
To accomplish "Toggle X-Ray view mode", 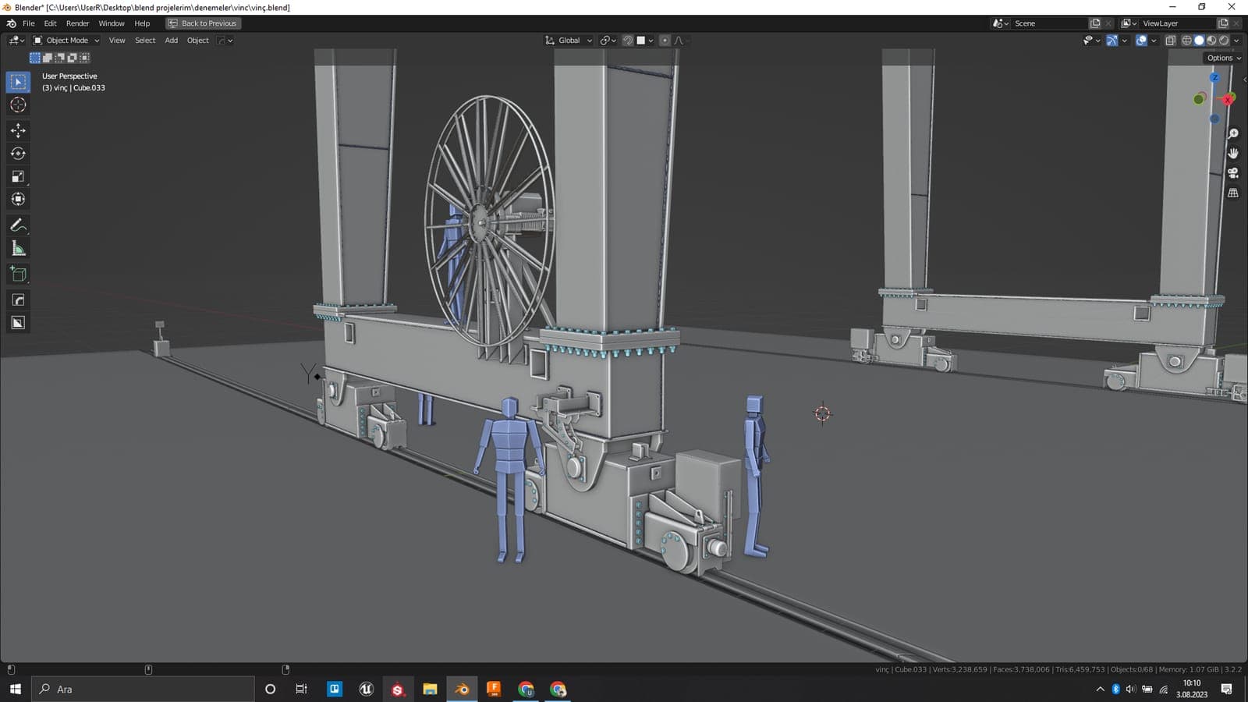I will (1170, 40).
